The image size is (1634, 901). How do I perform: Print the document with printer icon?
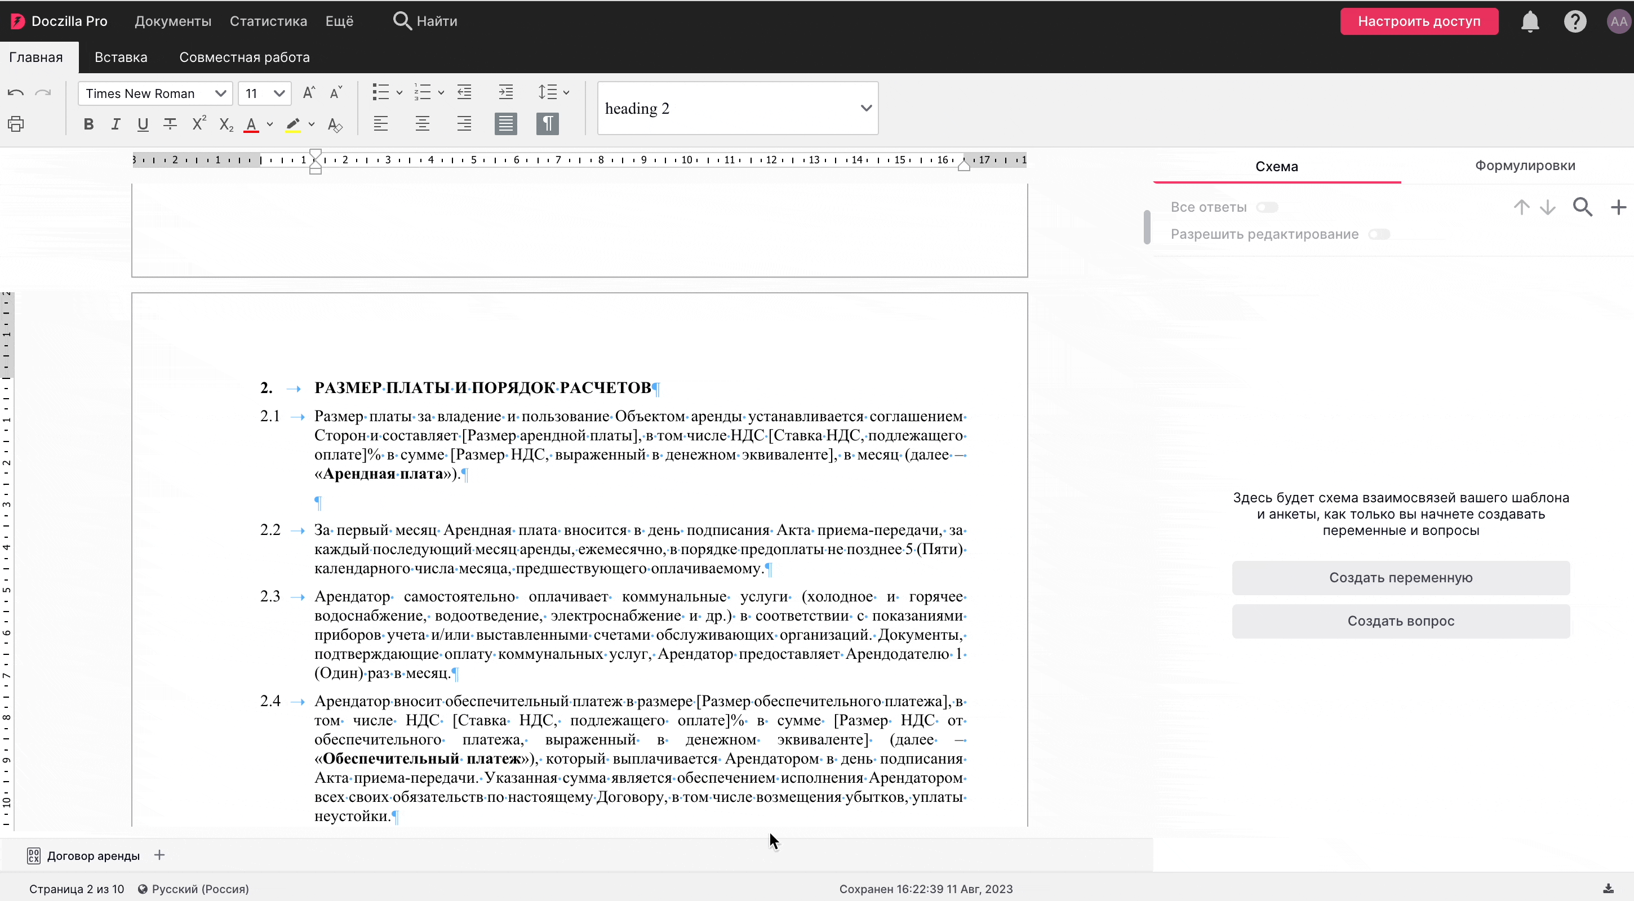click(x=16, y=124)
